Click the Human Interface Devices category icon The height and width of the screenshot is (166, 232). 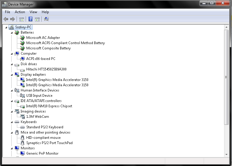pyautogui.click(x=17, y=90)
